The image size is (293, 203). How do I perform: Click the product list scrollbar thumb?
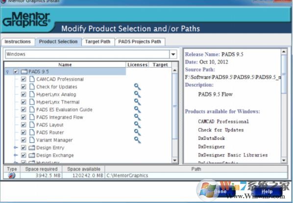[174, 106]
